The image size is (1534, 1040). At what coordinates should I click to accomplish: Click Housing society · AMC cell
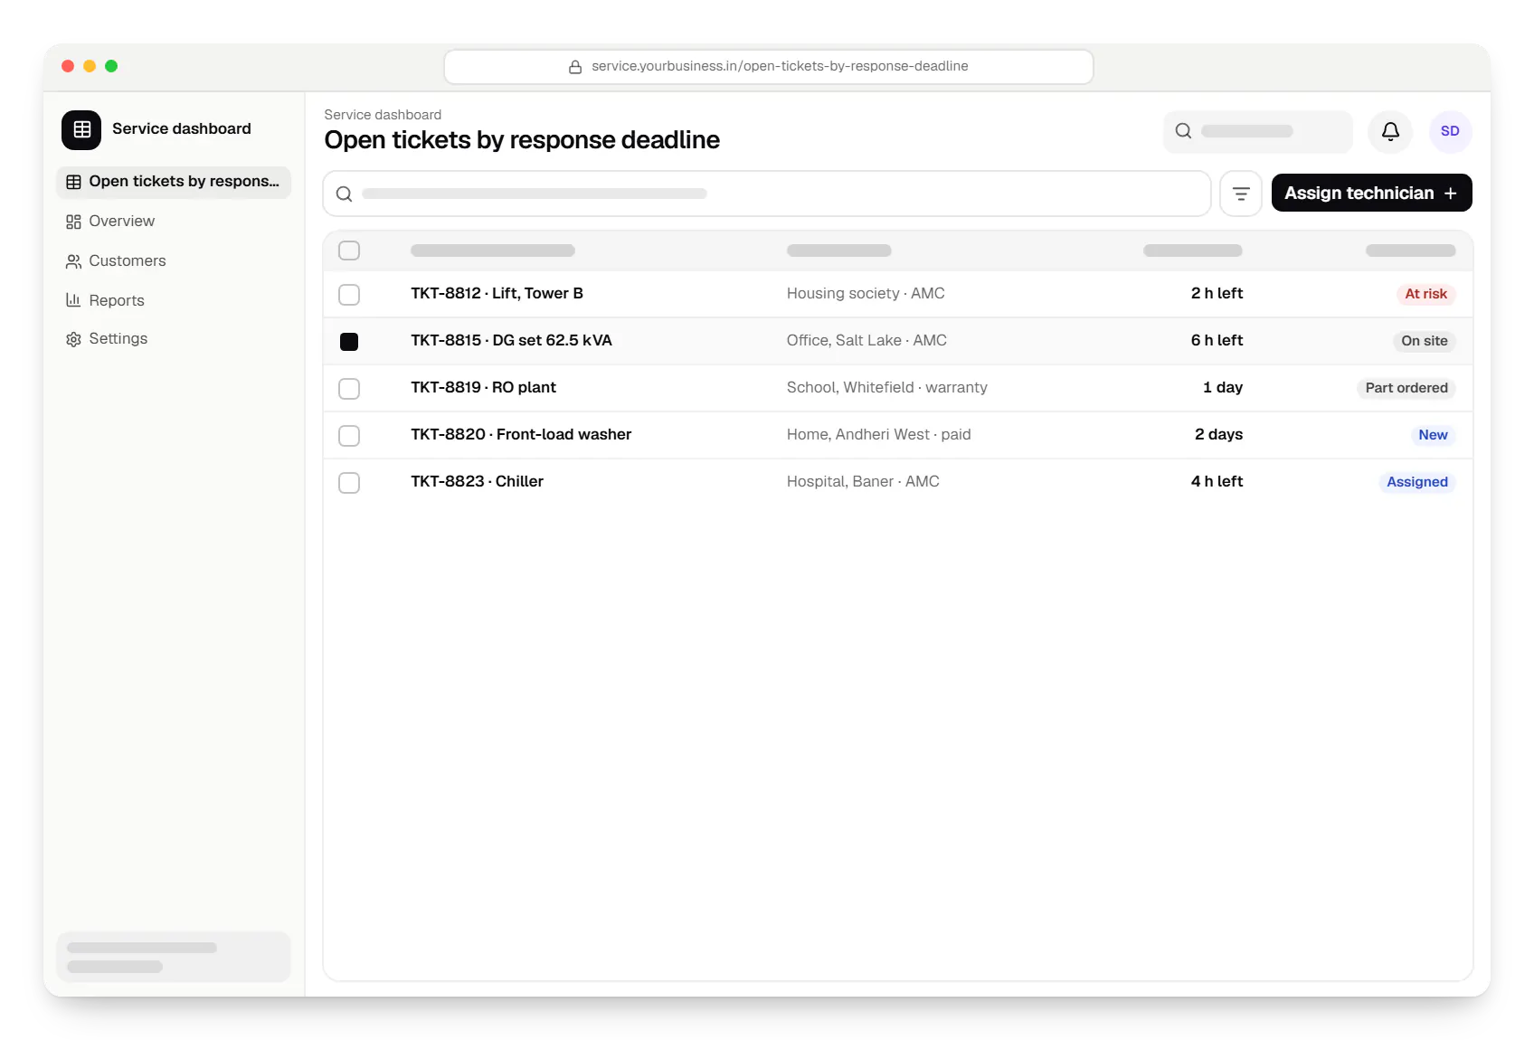pos(866,294)
